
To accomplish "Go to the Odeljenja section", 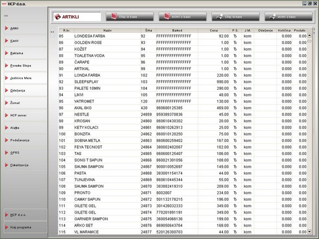I will pos(18,90).
